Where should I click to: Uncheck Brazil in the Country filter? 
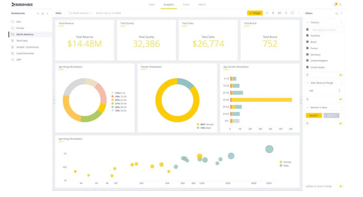[307, 41]
